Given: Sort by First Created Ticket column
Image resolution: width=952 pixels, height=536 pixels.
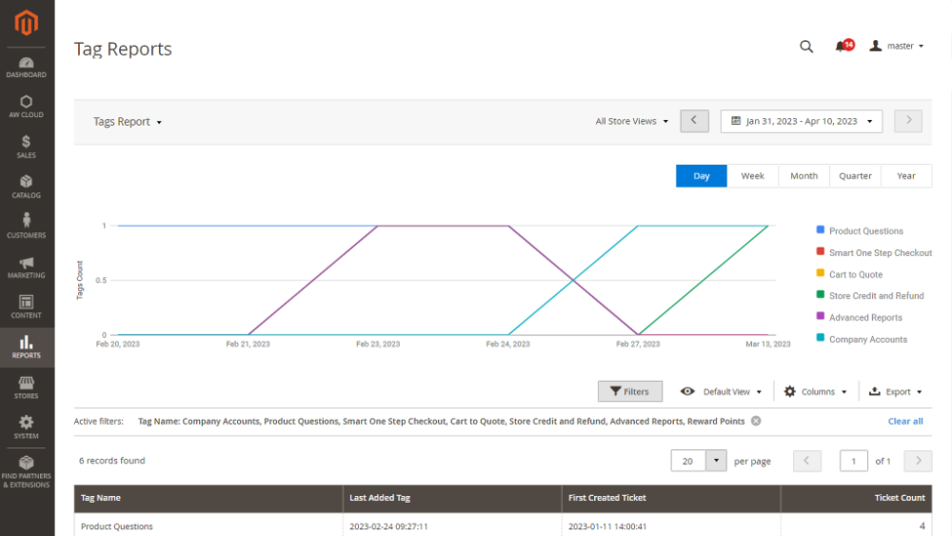Looking at the screenshot, I should click(671, 498).
